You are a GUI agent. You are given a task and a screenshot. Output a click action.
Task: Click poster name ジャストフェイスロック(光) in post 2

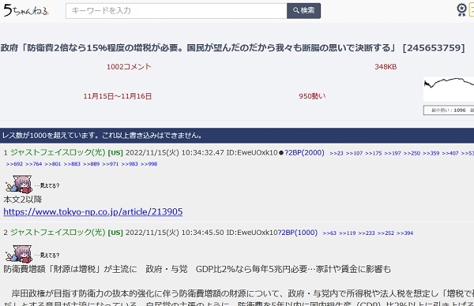(x=58, y=233)
